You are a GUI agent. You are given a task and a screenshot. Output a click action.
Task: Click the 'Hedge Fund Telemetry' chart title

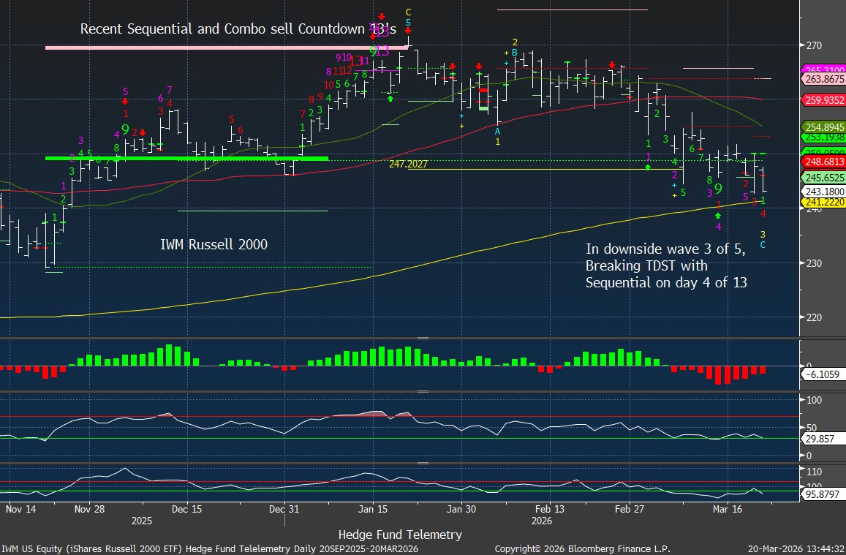400,535
